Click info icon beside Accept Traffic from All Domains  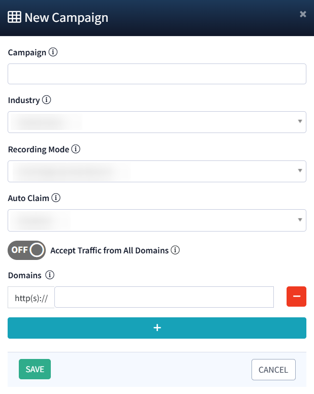click(175, 250)
